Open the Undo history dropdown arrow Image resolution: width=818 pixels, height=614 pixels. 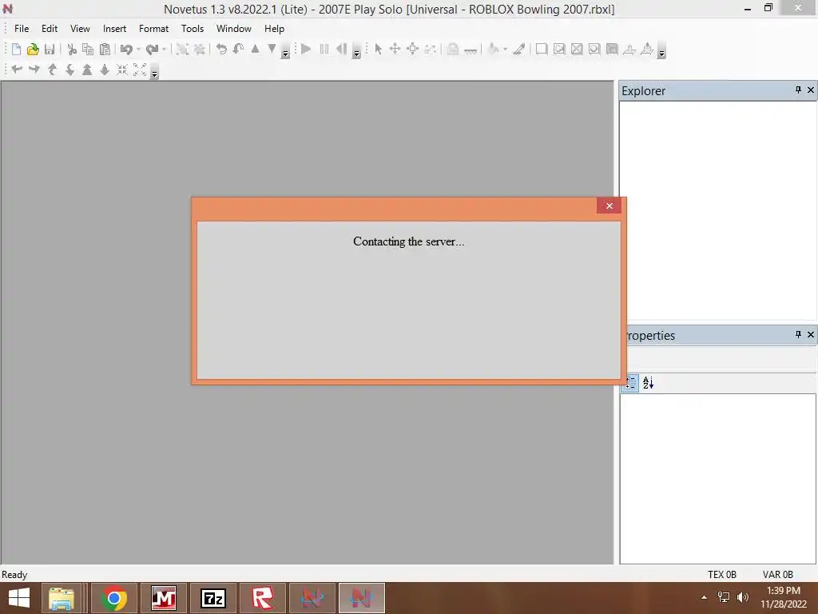[138, 49]
